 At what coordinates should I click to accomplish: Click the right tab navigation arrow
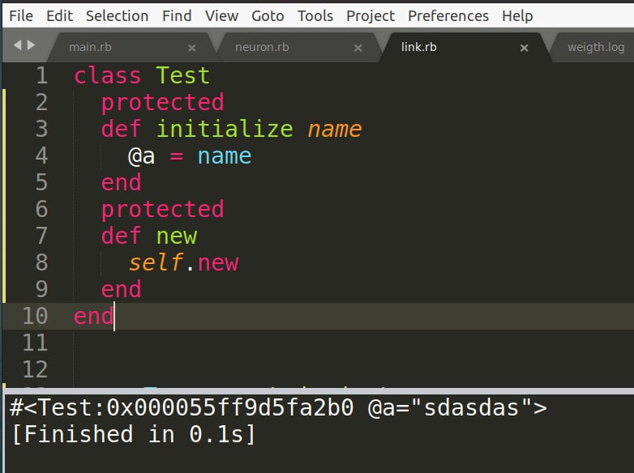pyautogui.click(x=31, y=46)
